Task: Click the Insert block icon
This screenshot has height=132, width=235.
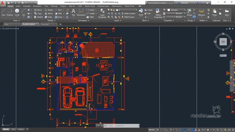Action: tap(141, 12)
